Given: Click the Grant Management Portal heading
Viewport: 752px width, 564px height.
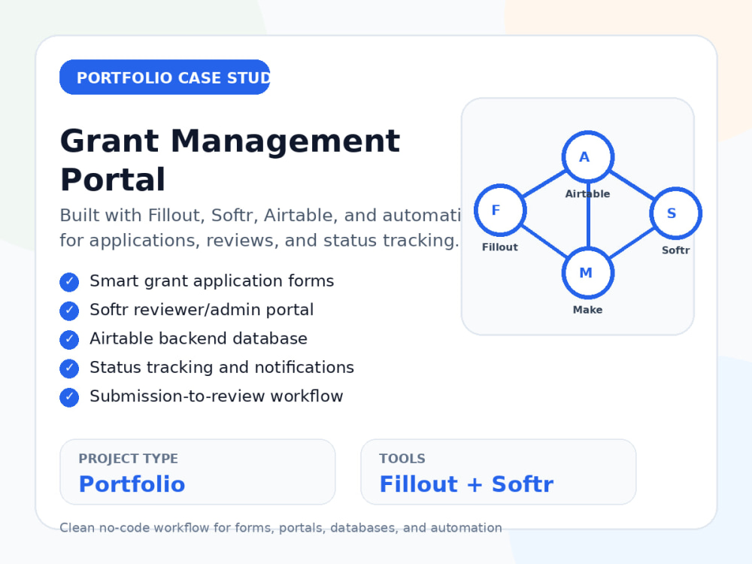Looking at the screenshot, I should pos(229,160).
